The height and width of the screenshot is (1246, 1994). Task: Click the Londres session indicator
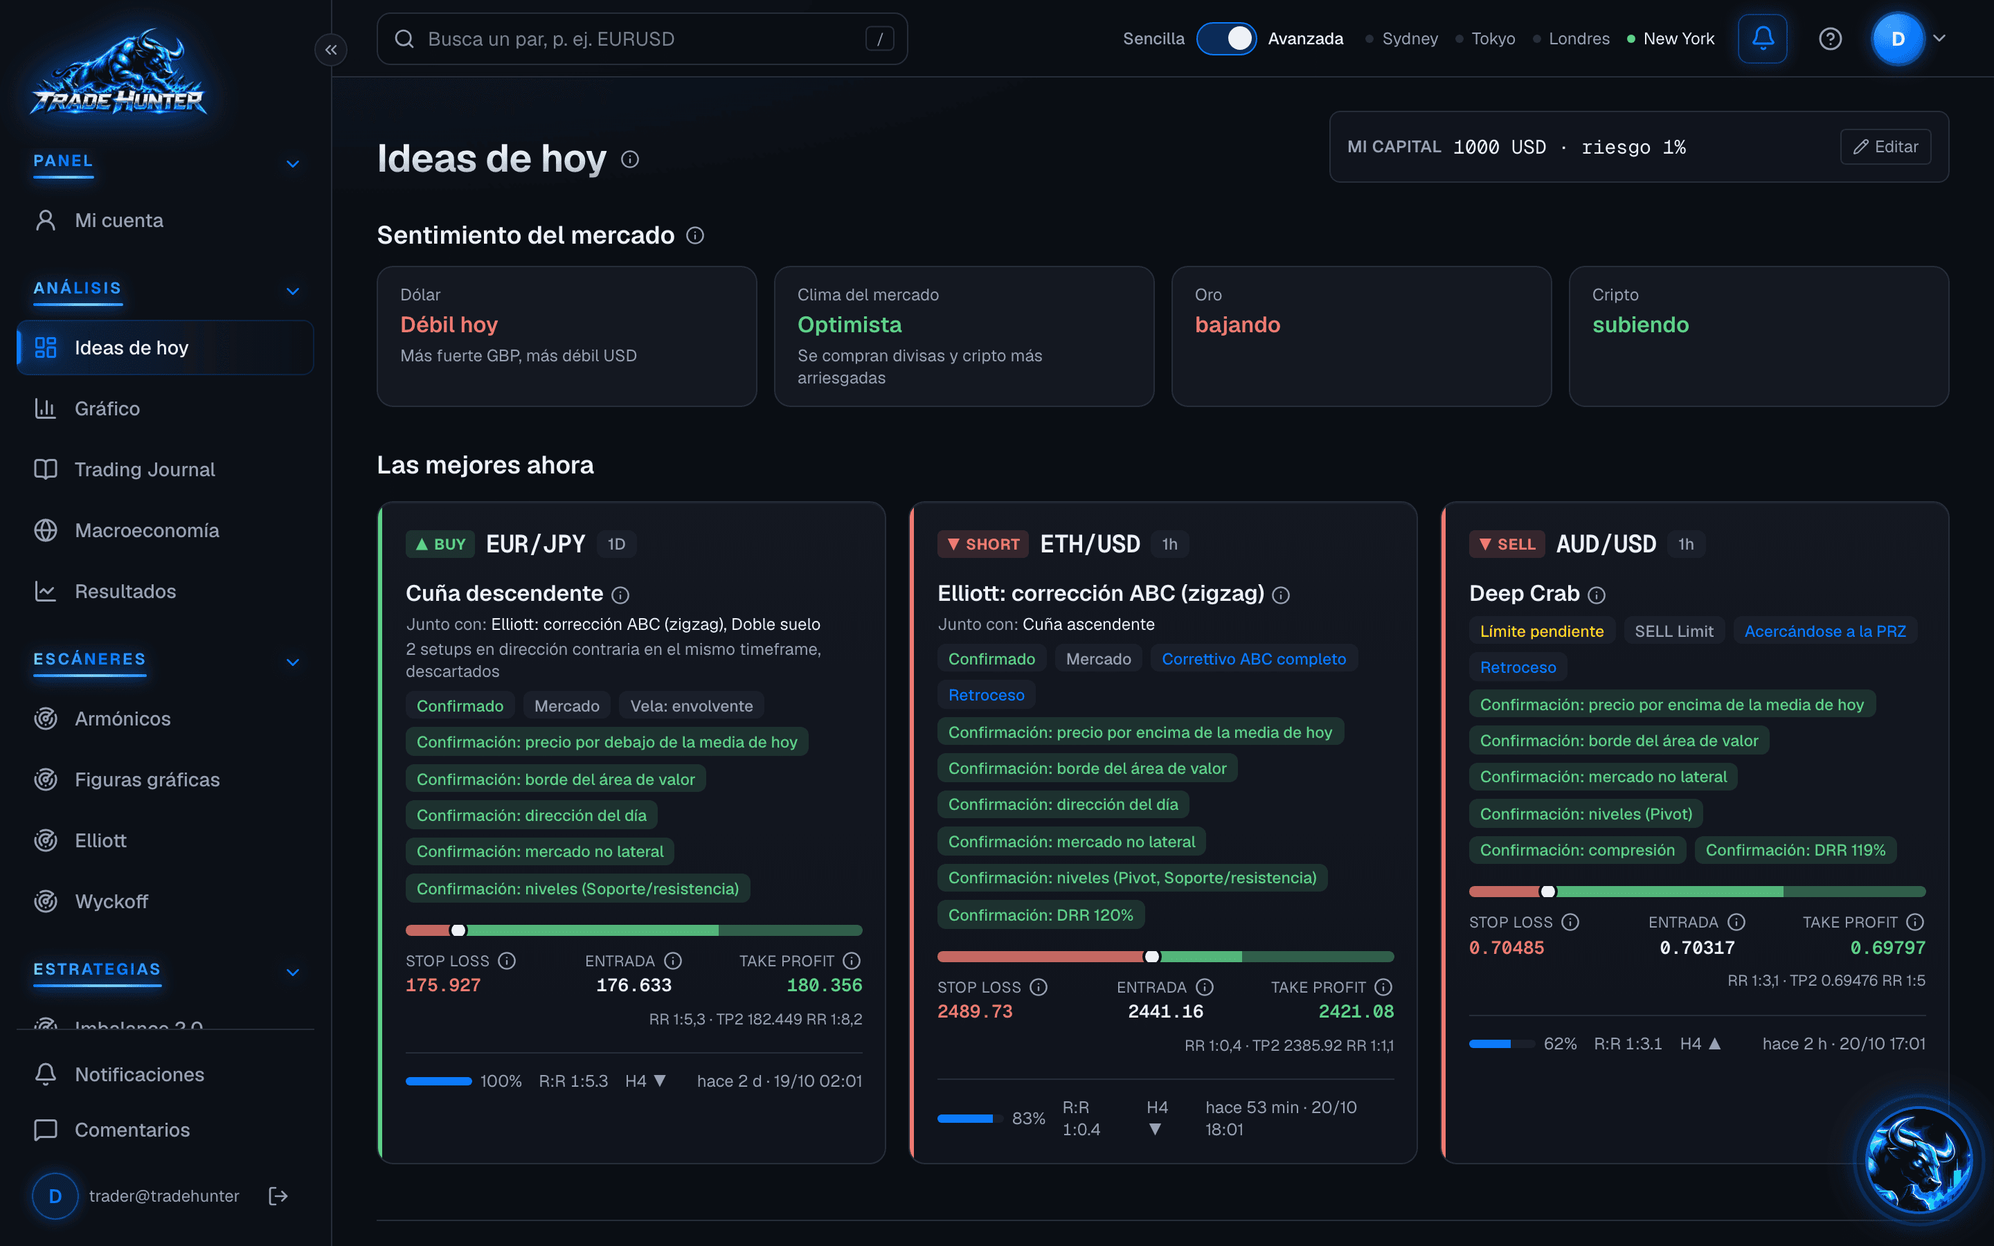click(1570, 39)
